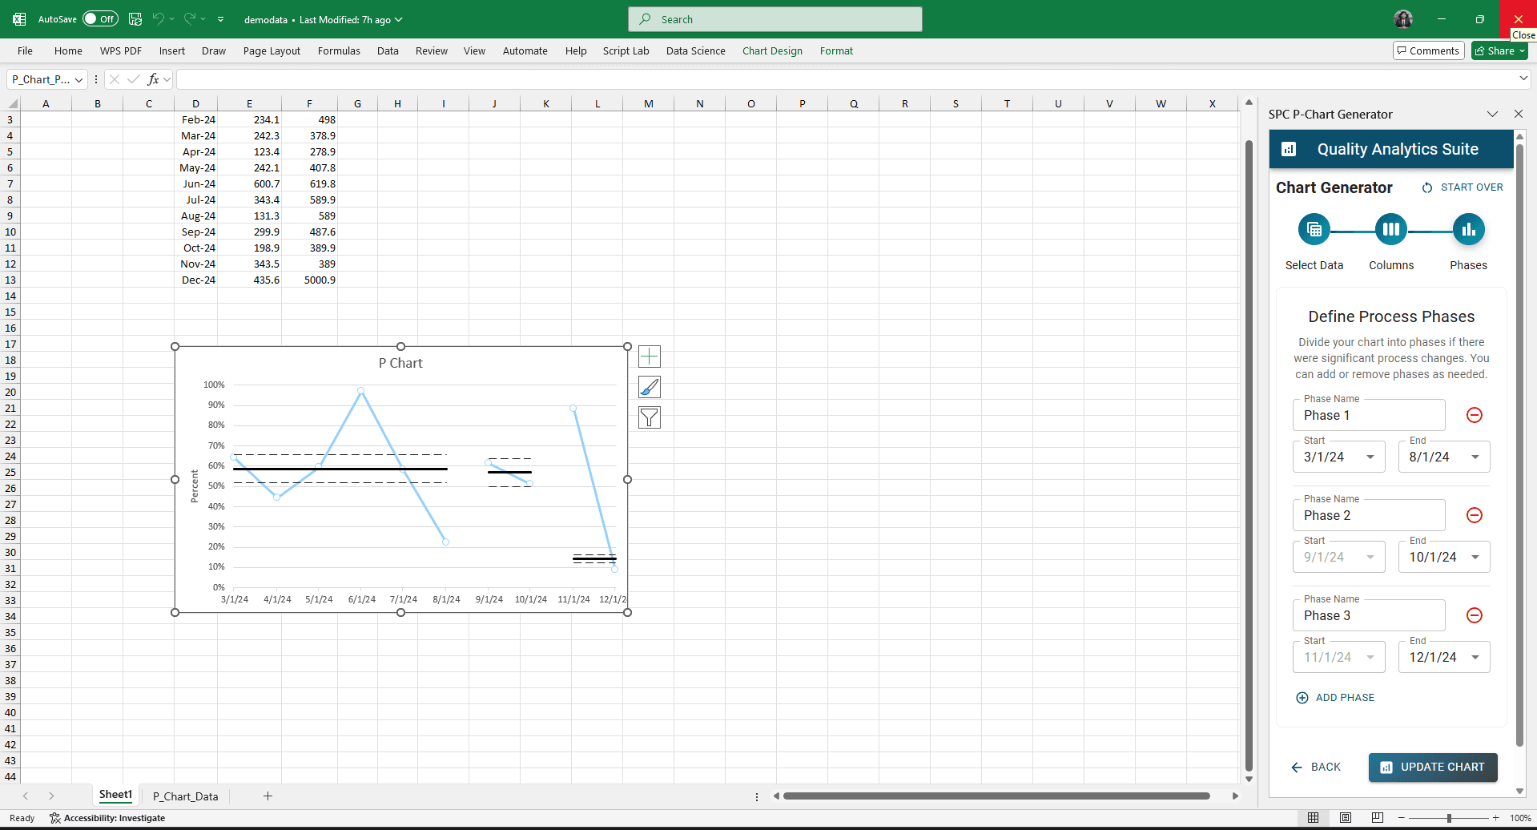Open the Script Lab tab
This screenshot has width=1537, height=830.
[x=626, y=50]
